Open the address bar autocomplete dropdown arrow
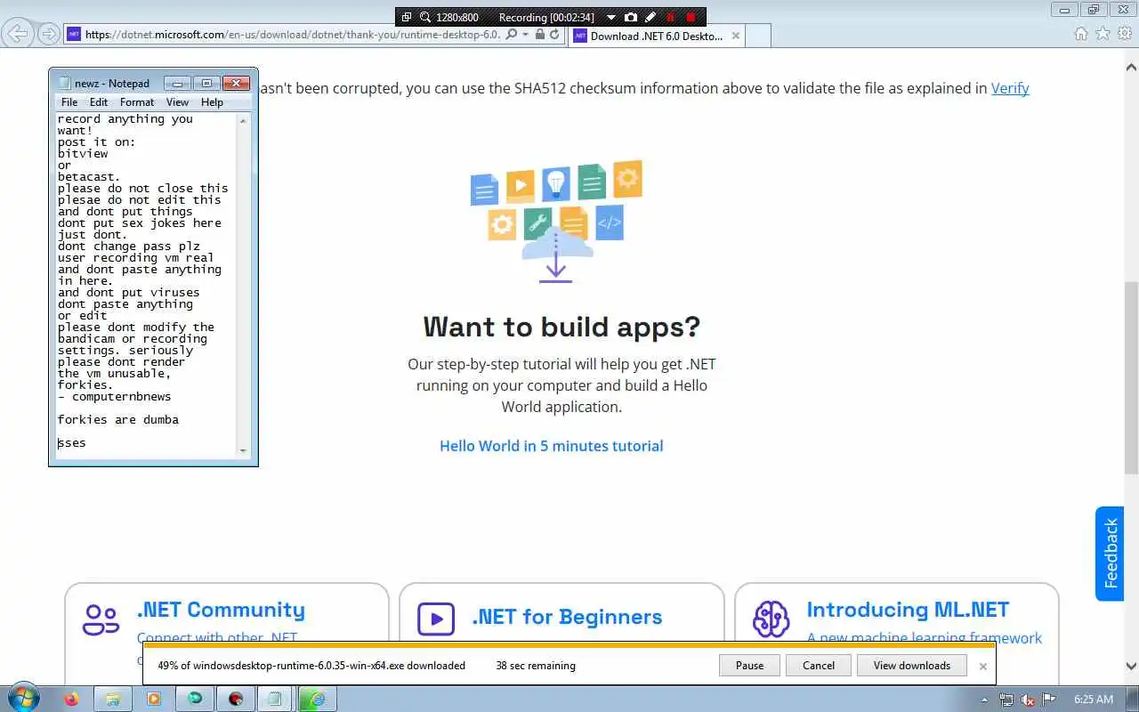Image resolution: width=1139 pixels, height=712 pixels. [x=526, y=34]
